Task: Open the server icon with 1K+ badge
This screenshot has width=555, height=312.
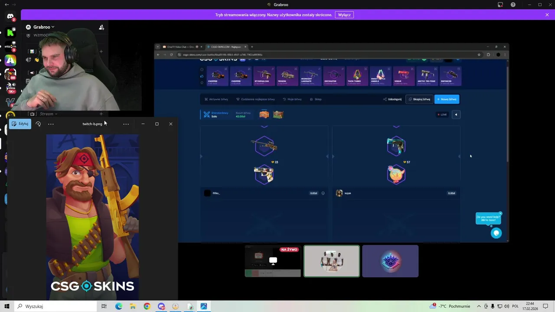Action: click(10, 88)
